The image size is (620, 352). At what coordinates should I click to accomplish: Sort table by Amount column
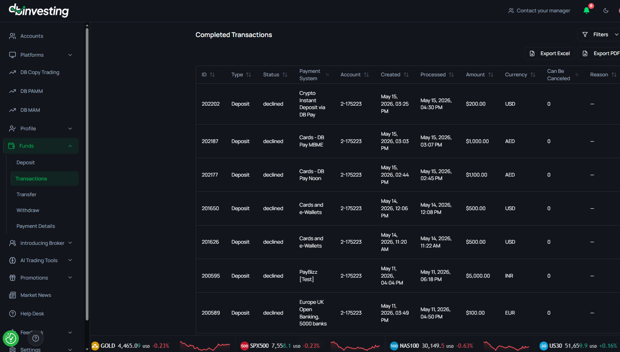coord(491,74)
